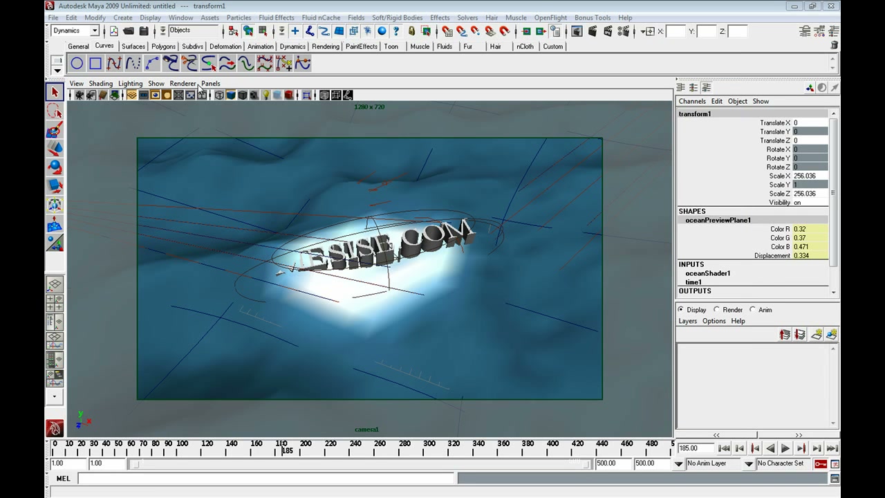Delete shelf item trash icon
The image size is (885, 498).
(x=835, y=46)
